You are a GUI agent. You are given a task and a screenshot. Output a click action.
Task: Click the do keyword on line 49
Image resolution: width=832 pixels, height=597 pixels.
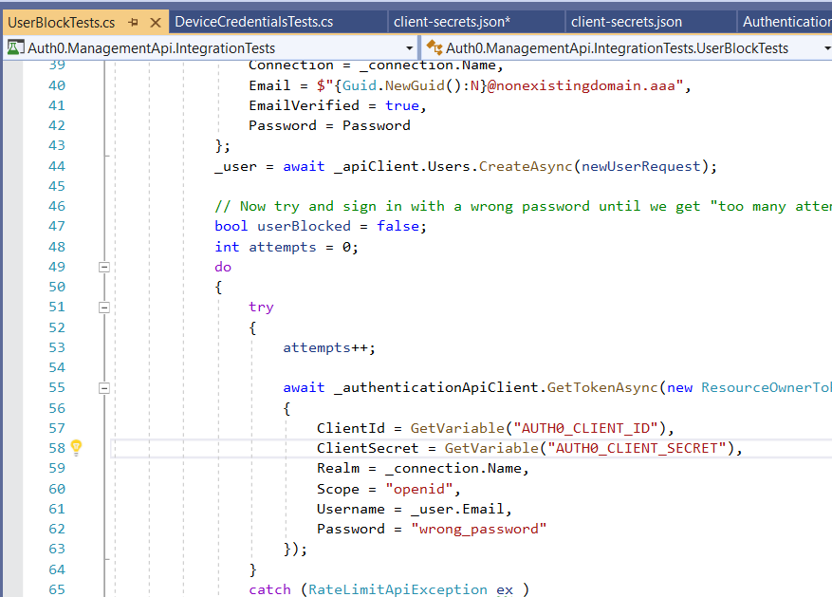click(223, 267)
